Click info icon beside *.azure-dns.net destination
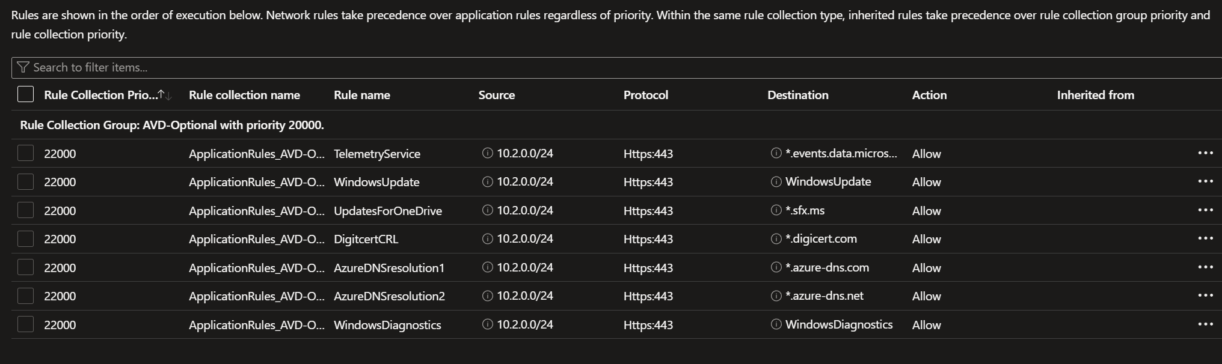Viewport: 1222px width, 364px height. point(776,296)
